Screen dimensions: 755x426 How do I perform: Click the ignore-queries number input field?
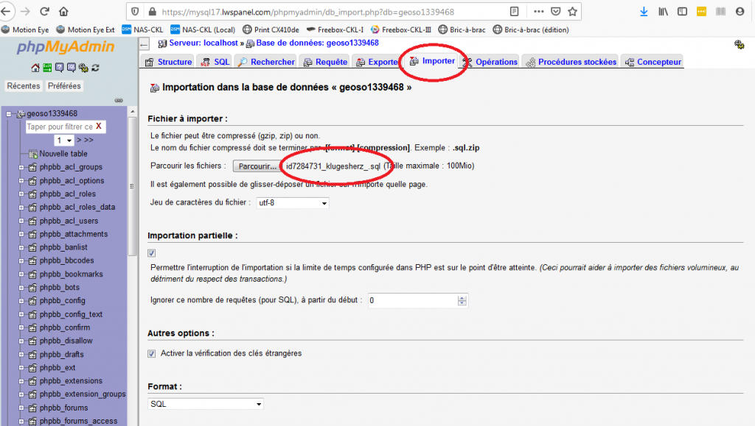[x=413, y=300]
